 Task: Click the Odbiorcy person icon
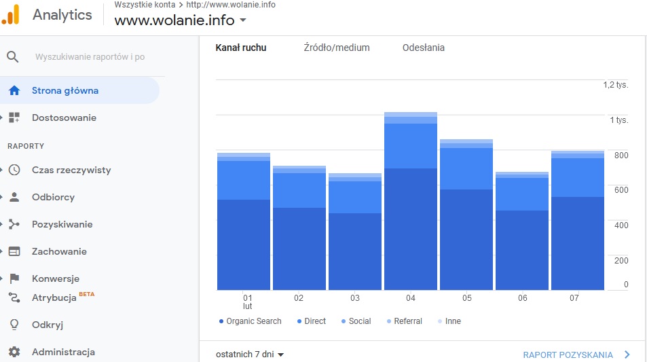(x=14, y=197)
